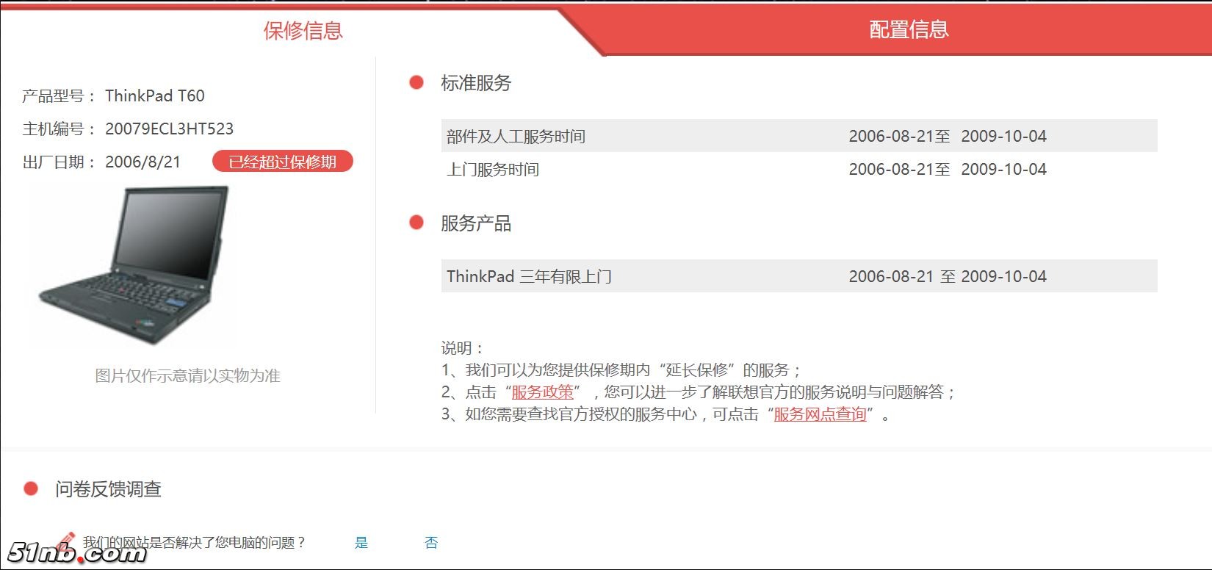
Task: Click the 标准服务 section heading
Action: tap(476, 83)
